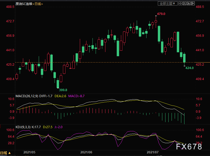210x156 pixels.
Task: Click the K:17.7 value
Action: (36, 127)
